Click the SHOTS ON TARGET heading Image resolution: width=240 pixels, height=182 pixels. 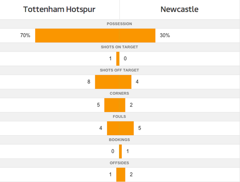(119, 47)
